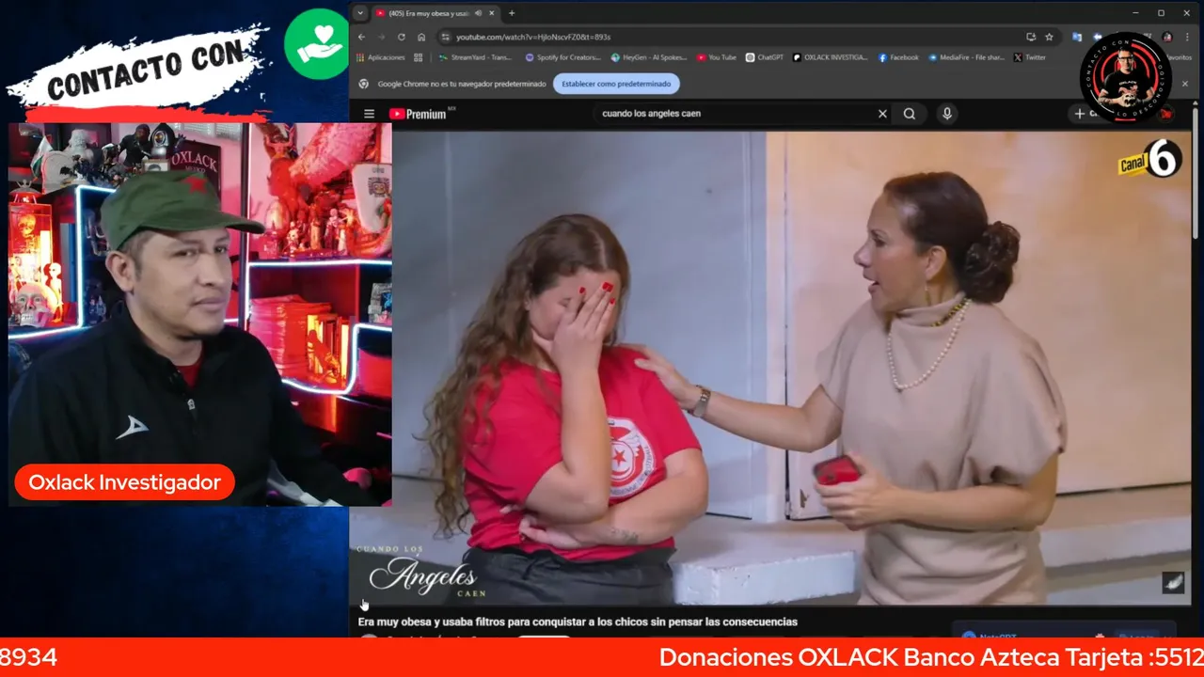Viewport: 1204px width, 677px height.
Task: Start voice search with the microphone
Action: pos(947,114)
